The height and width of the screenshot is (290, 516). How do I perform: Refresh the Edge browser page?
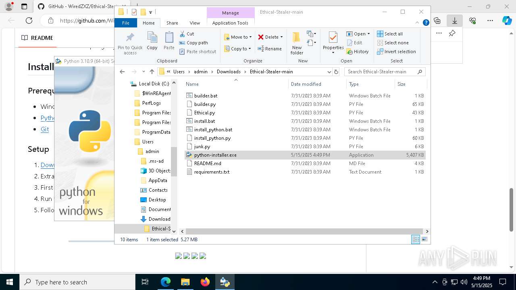[x=29, y=21]
